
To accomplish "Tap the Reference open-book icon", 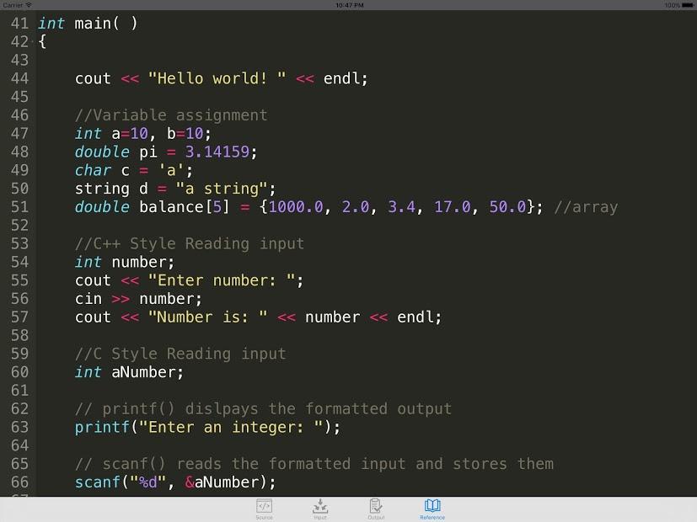I will click(x=432, y=505).
